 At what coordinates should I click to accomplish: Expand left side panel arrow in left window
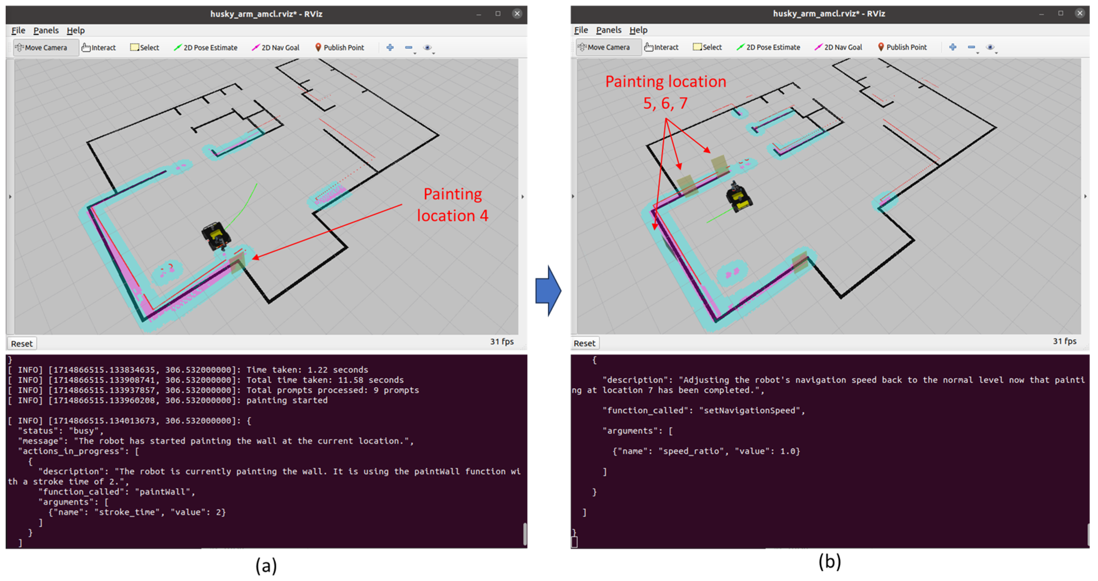10,197
